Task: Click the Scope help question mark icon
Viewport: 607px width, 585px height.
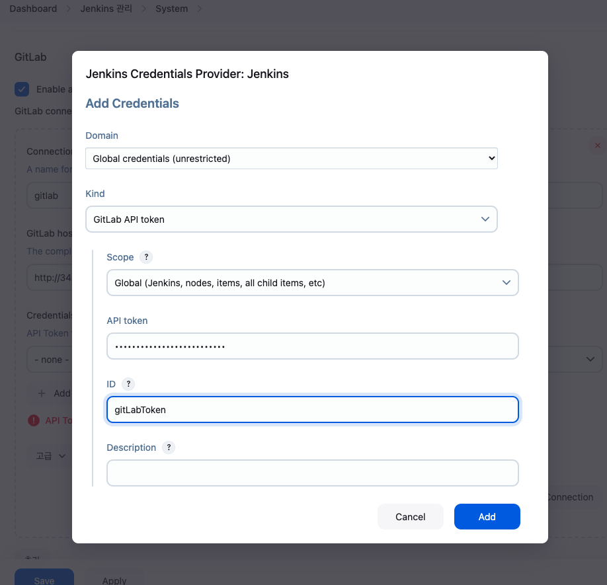Action: coord(146,257)
